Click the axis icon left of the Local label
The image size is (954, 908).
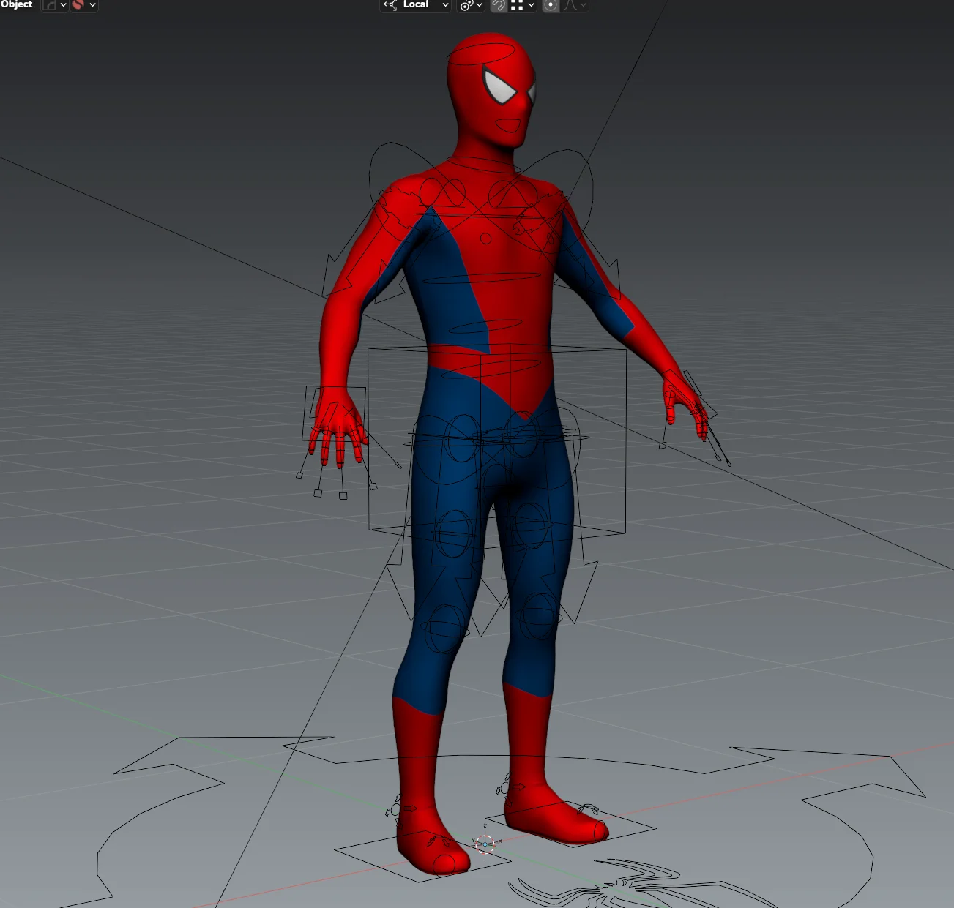[x=390, y=6]
